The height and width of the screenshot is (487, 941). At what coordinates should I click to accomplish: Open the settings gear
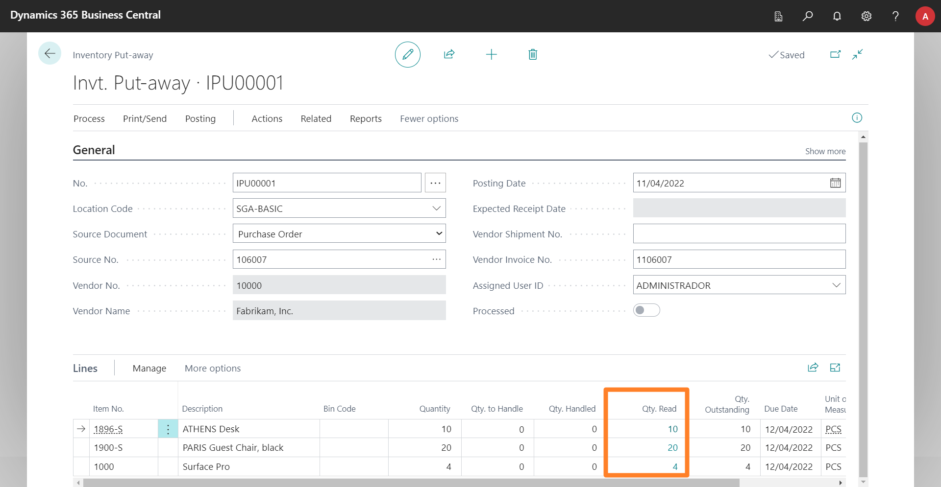click(867, 16)
